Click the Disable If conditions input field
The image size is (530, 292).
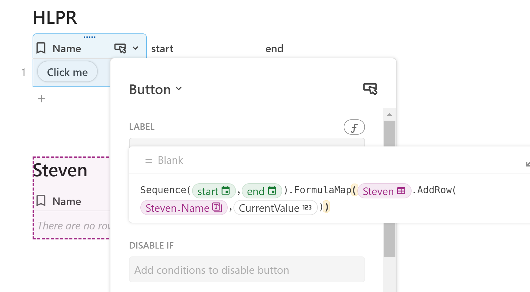point(247,270)
